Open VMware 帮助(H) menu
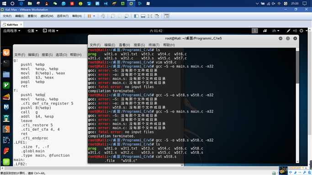Image resolution: width=312 pixels, height=175 pixels. 77,16
